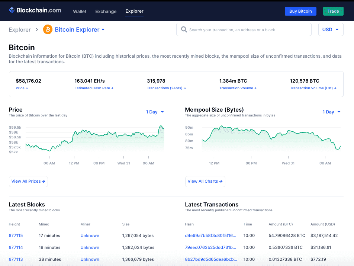Click the $58,176.02 price value
This screenshot has width=354, height=266.
coord(28,81)
